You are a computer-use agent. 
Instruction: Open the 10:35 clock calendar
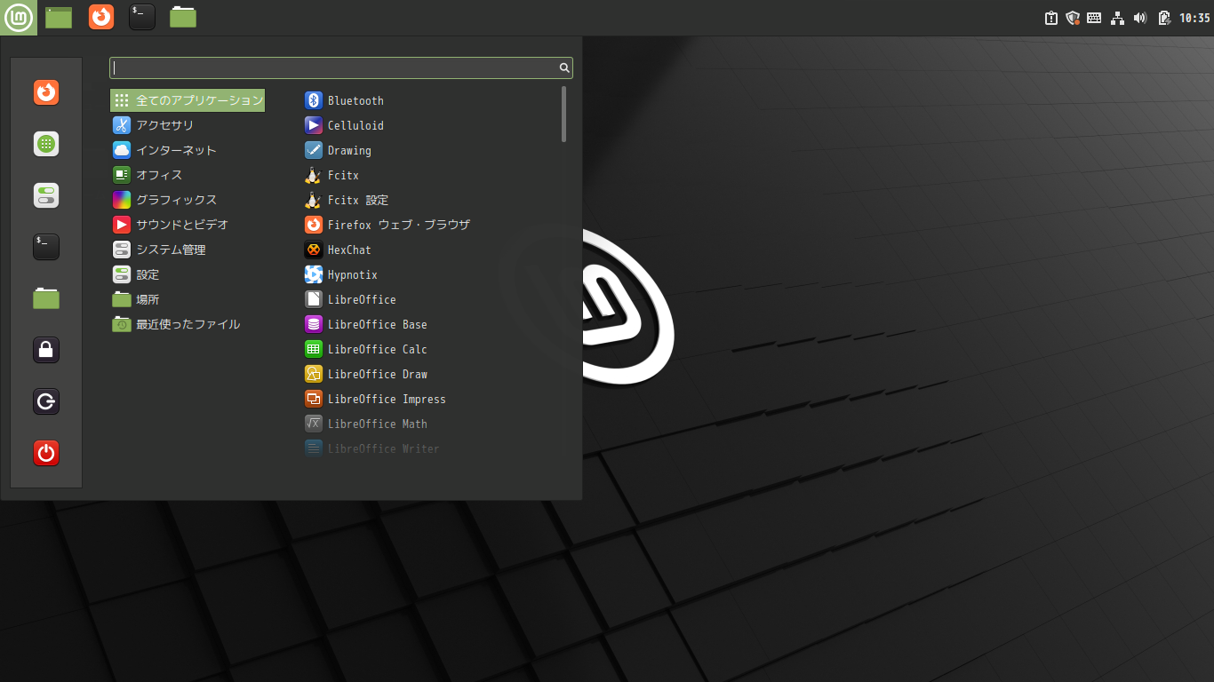tap(1194, 17)
